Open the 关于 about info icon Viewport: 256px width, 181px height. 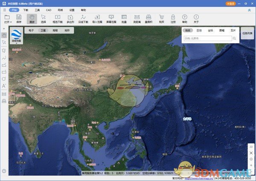pyautogui.click(x=196, y=19)
